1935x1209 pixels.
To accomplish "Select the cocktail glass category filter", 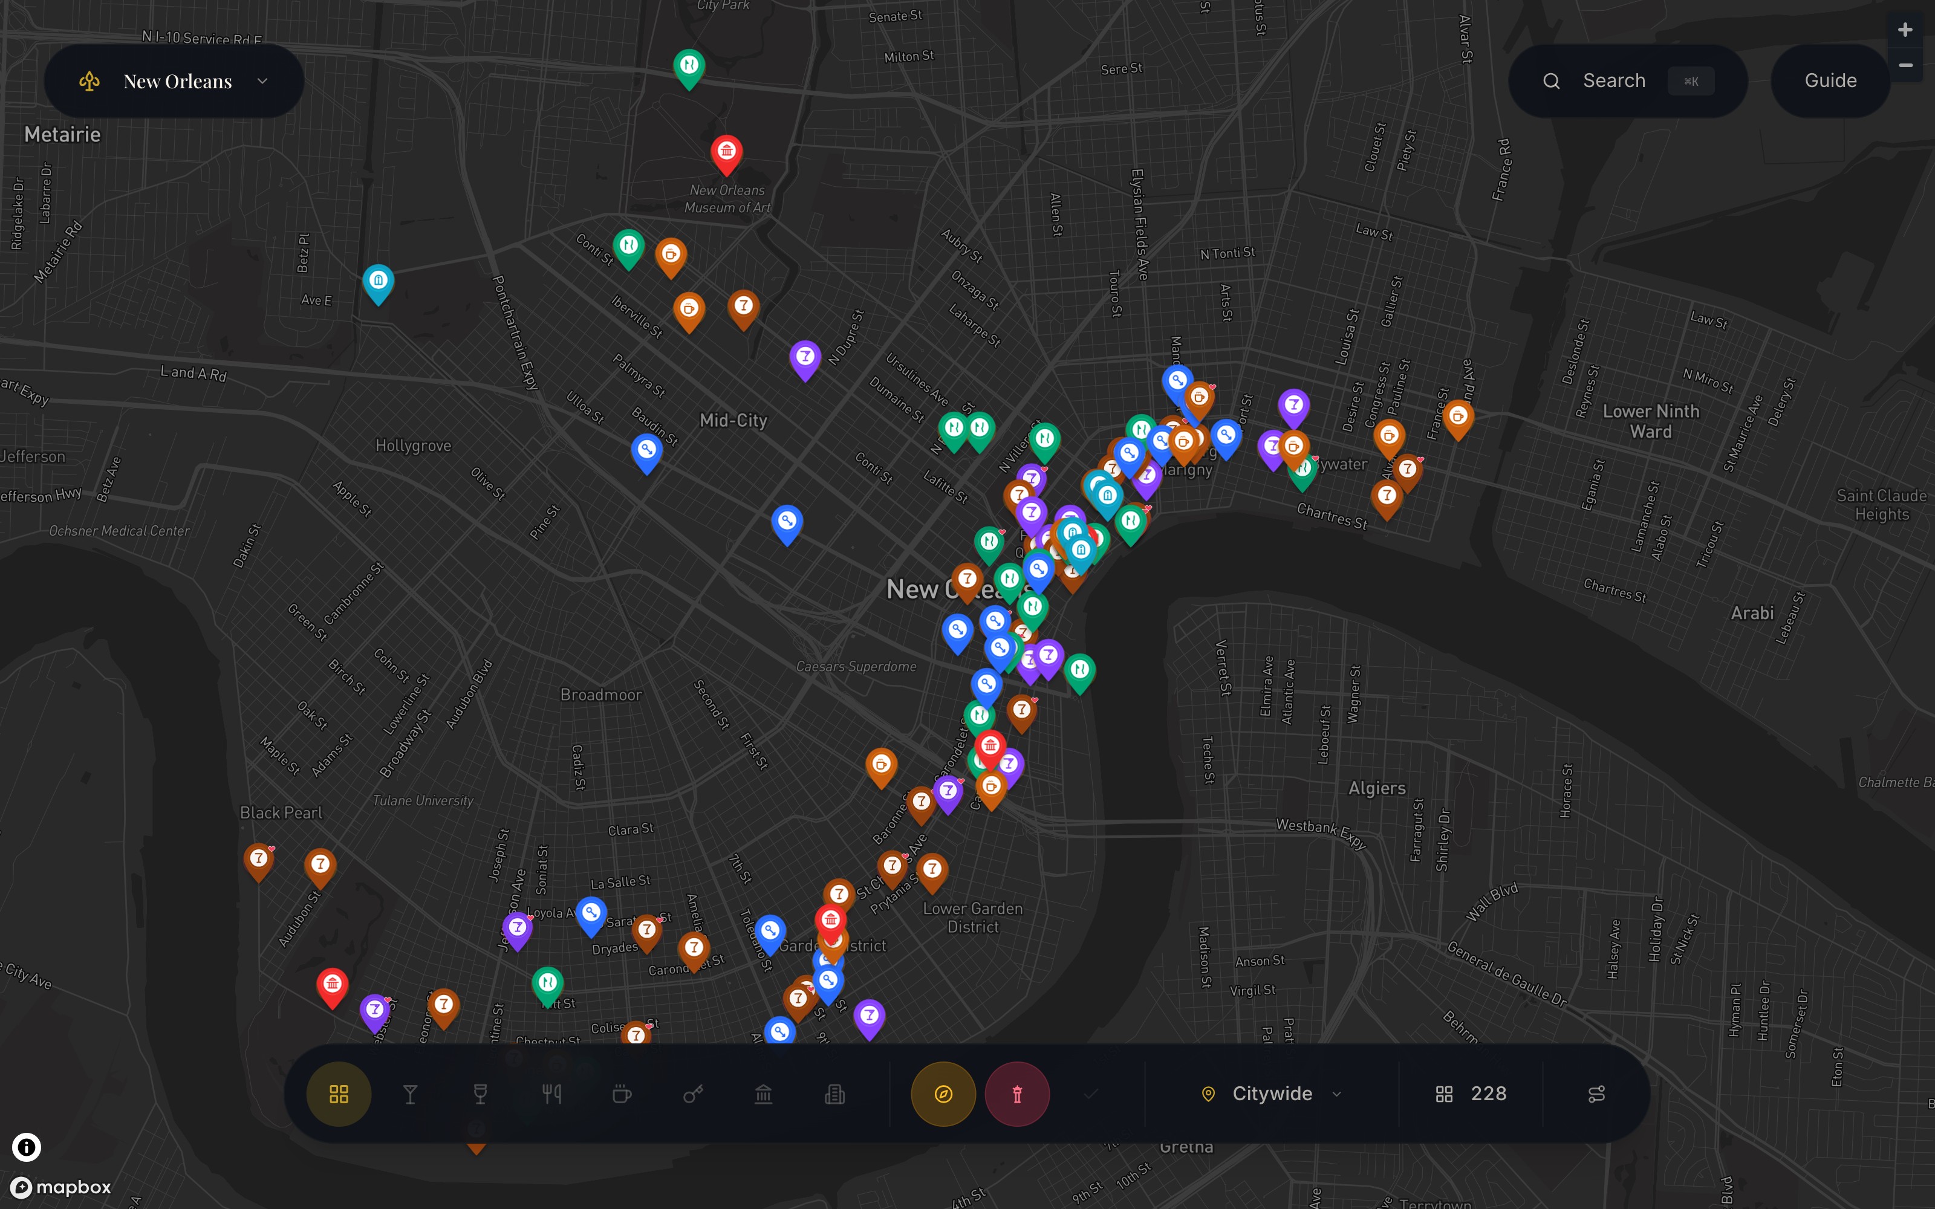I will pyautogui.click(x=410, y=1094).
